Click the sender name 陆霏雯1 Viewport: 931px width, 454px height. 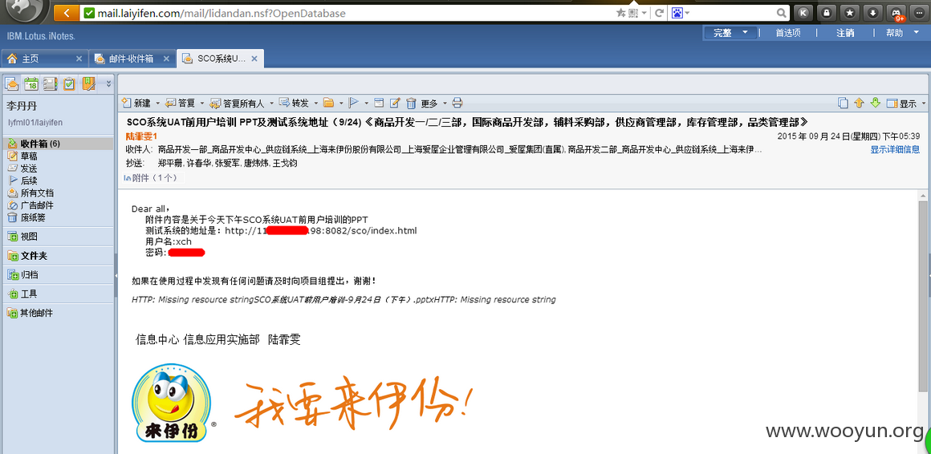[x=141, y=136]
